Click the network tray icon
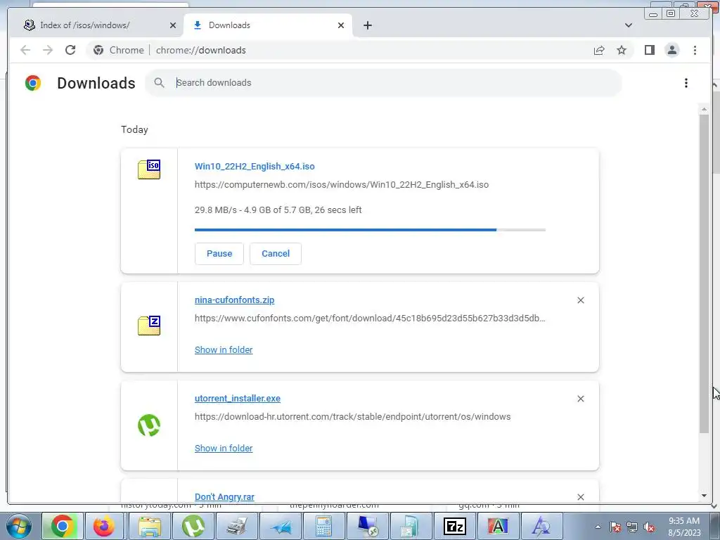This screenshot has width=720, height=540. tap(632, 527)
